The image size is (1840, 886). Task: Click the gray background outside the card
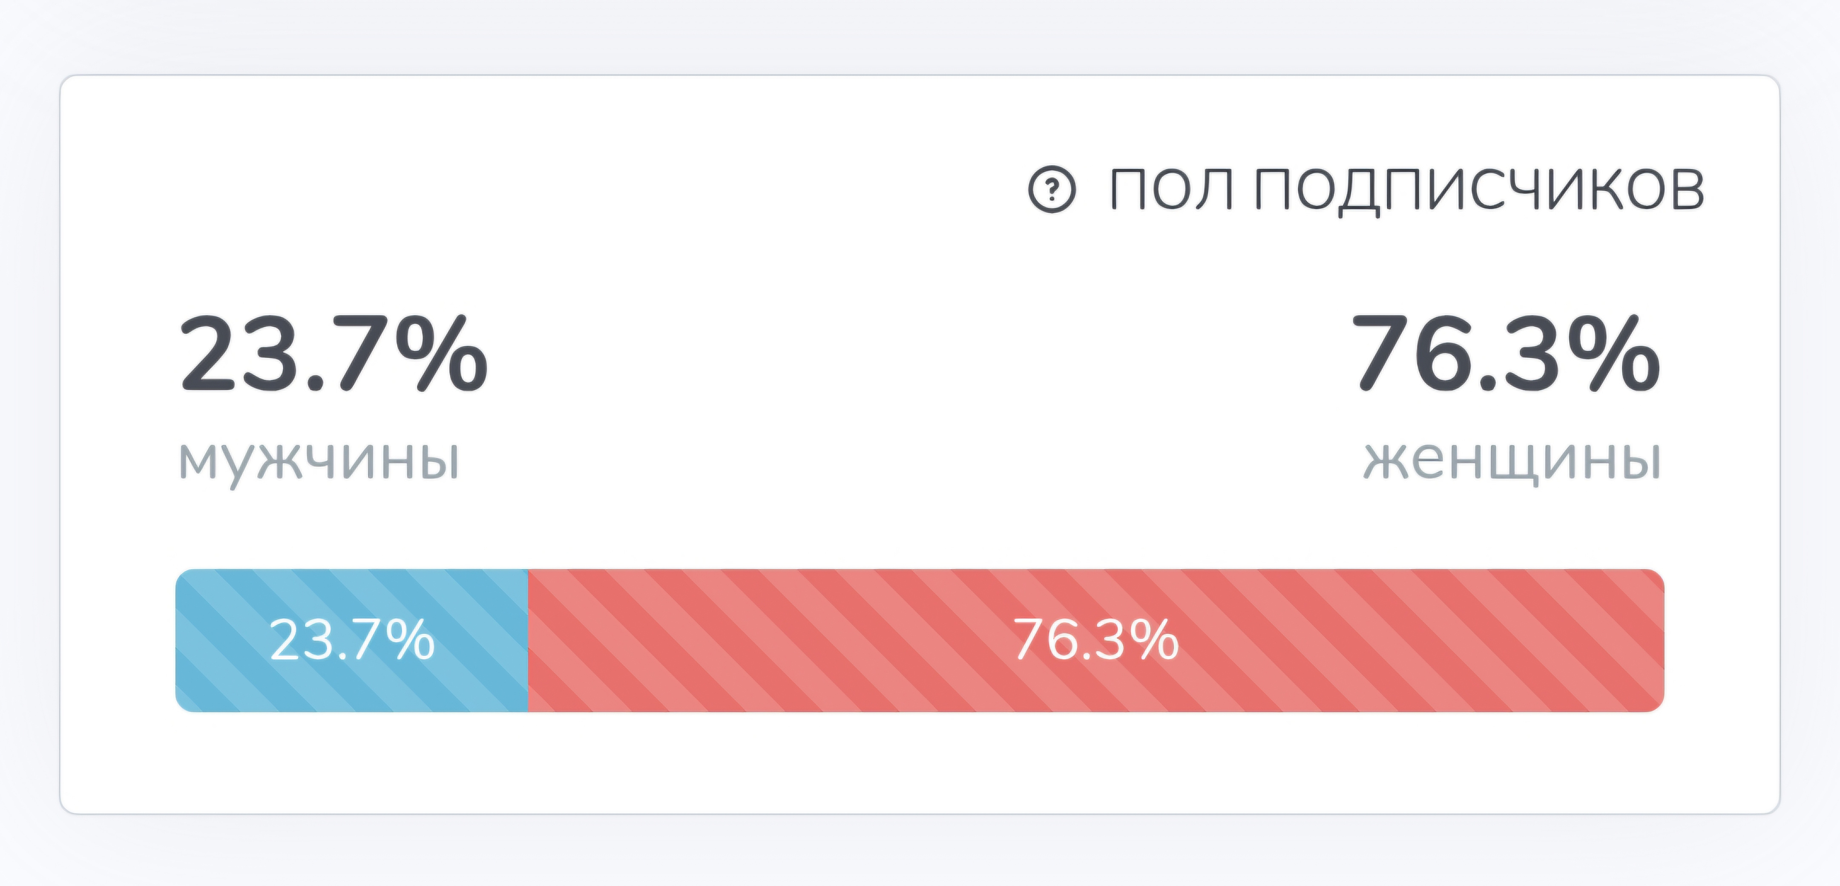click(920, 36)
